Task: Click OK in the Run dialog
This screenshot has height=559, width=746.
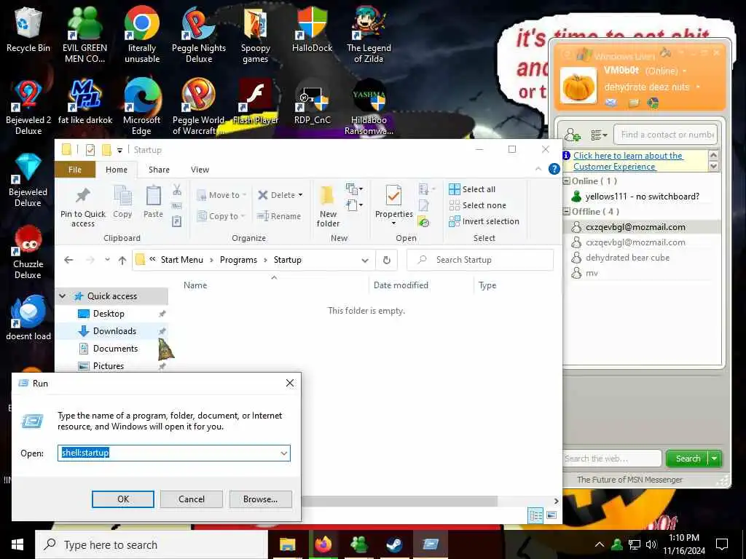Action: 122,499
